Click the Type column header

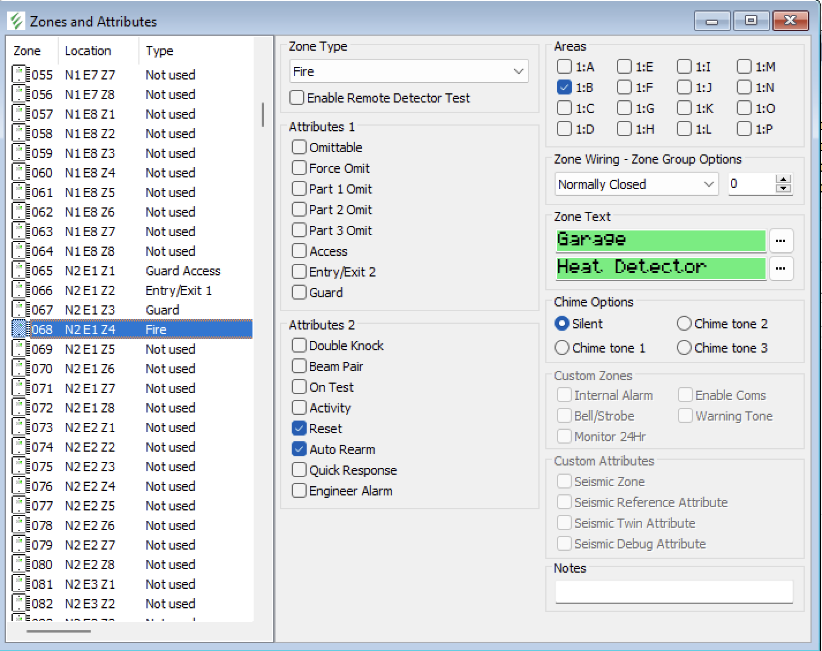pyautogui.click(x=160, y=51)
